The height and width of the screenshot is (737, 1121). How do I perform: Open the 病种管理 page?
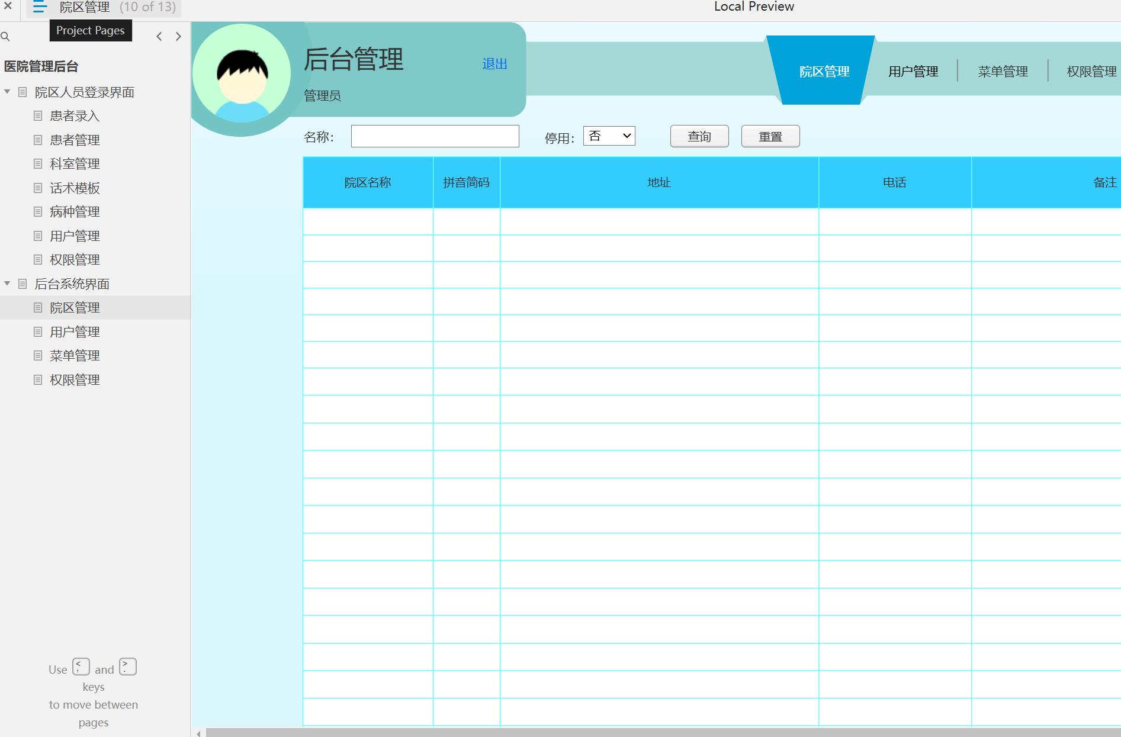[75, 212]
